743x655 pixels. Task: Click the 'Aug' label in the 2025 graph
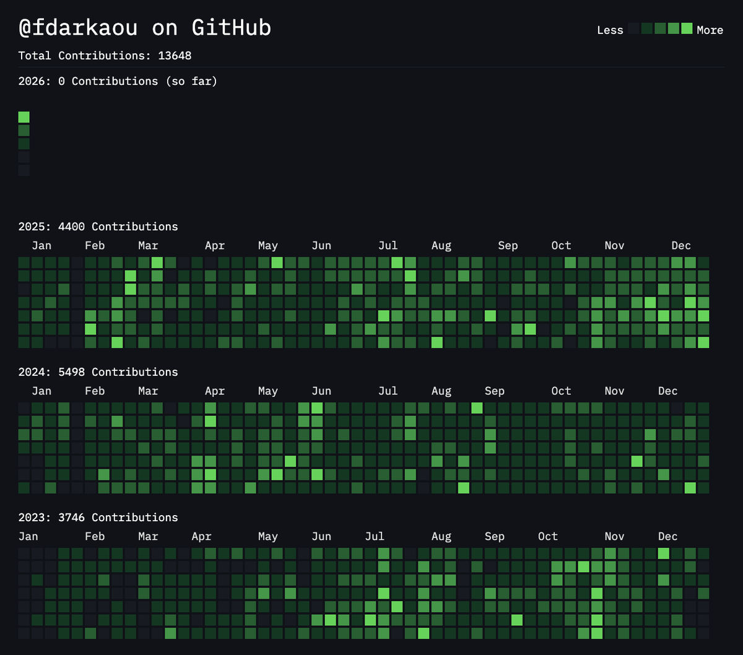click(x=441, y=246)
